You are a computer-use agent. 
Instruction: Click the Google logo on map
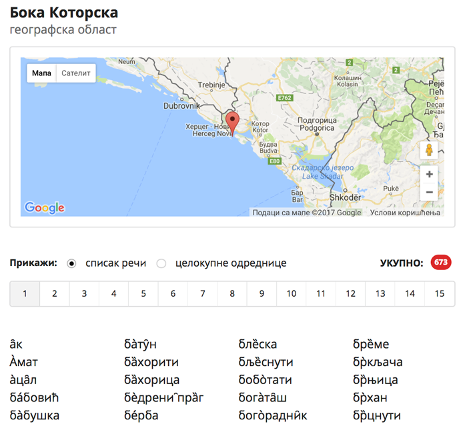[45, 207]
